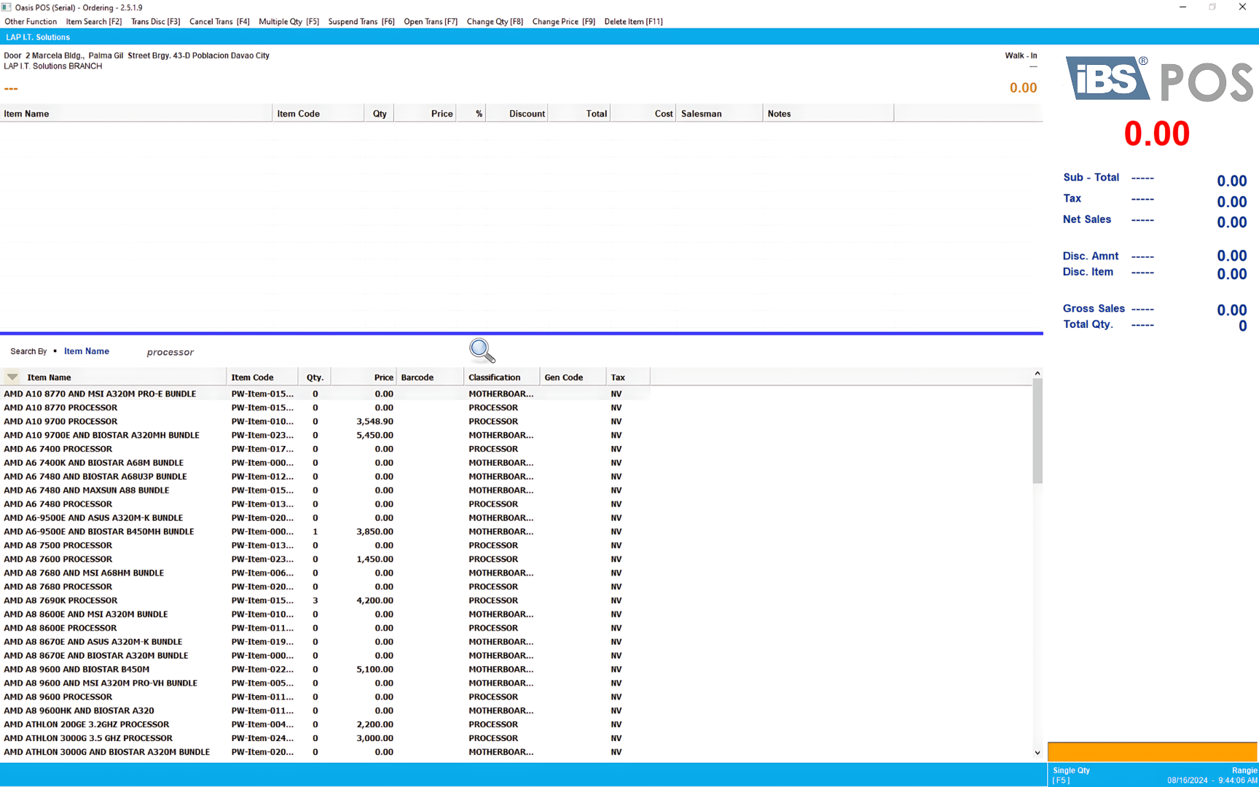Click the IBS POS logo
Viewport: 1259px width, 787px height.
(1158, 79)
